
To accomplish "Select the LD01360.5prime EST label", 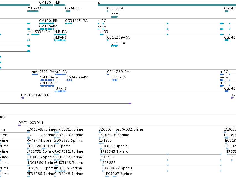I will pos(42,163).
